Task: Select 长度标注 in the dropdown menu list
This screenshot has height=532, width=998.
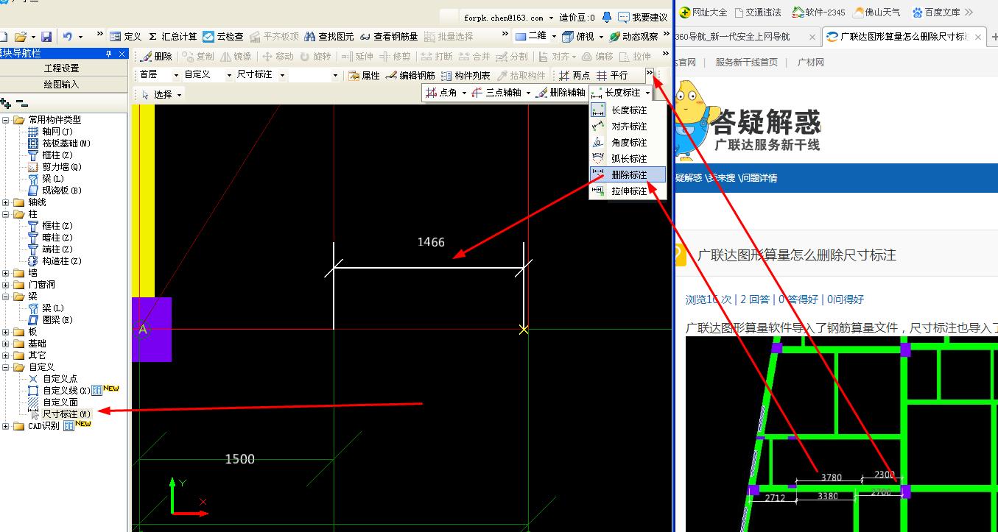Action: click(x=628, y=110)
